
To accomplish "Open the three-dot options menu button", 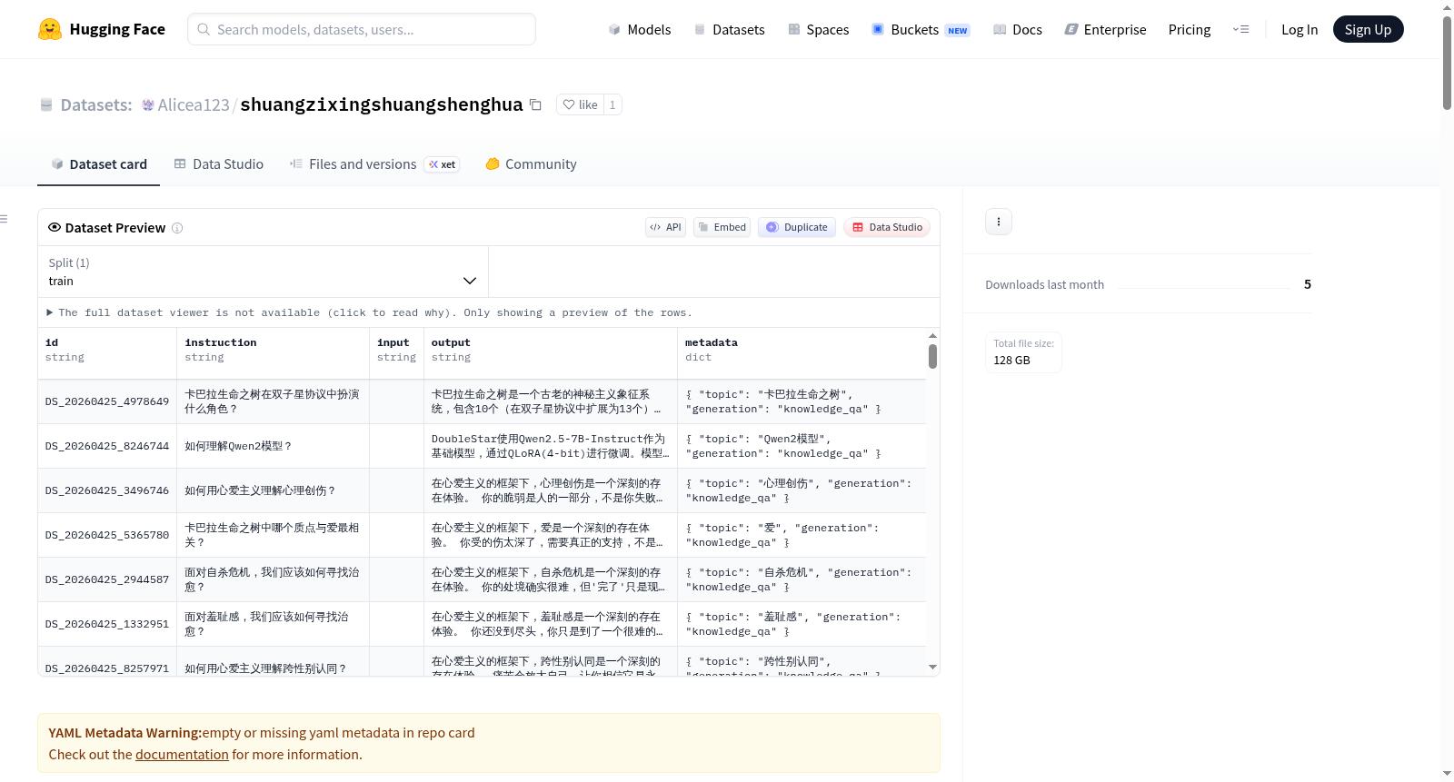I will click(999, 222).
